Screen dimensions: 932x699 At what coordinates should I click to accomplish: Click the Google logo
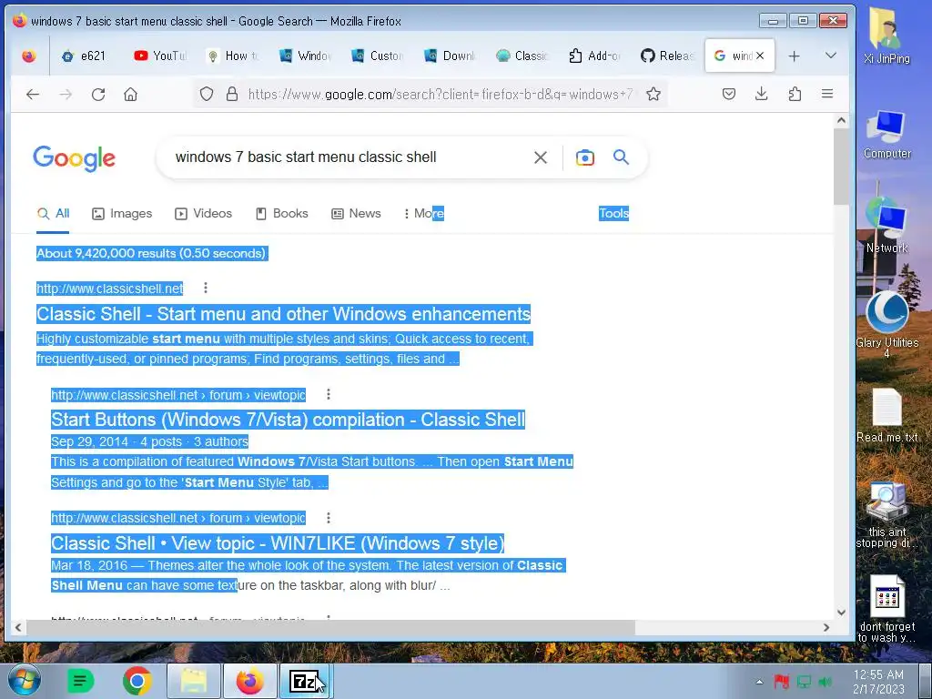[x=75, y=158]
